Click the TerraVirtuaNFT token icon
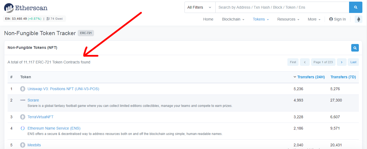This screenshot has width=367, height=149. coord(23,117)
